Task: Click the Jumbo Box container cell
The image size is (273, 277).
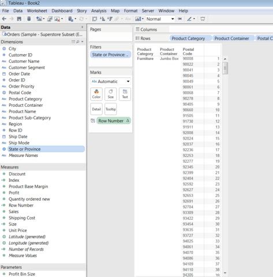Action: pos(169,58)
